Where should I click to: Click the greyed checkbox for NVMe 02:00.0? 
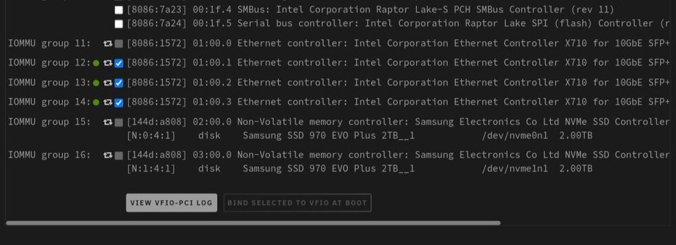[x=118, y=122]
